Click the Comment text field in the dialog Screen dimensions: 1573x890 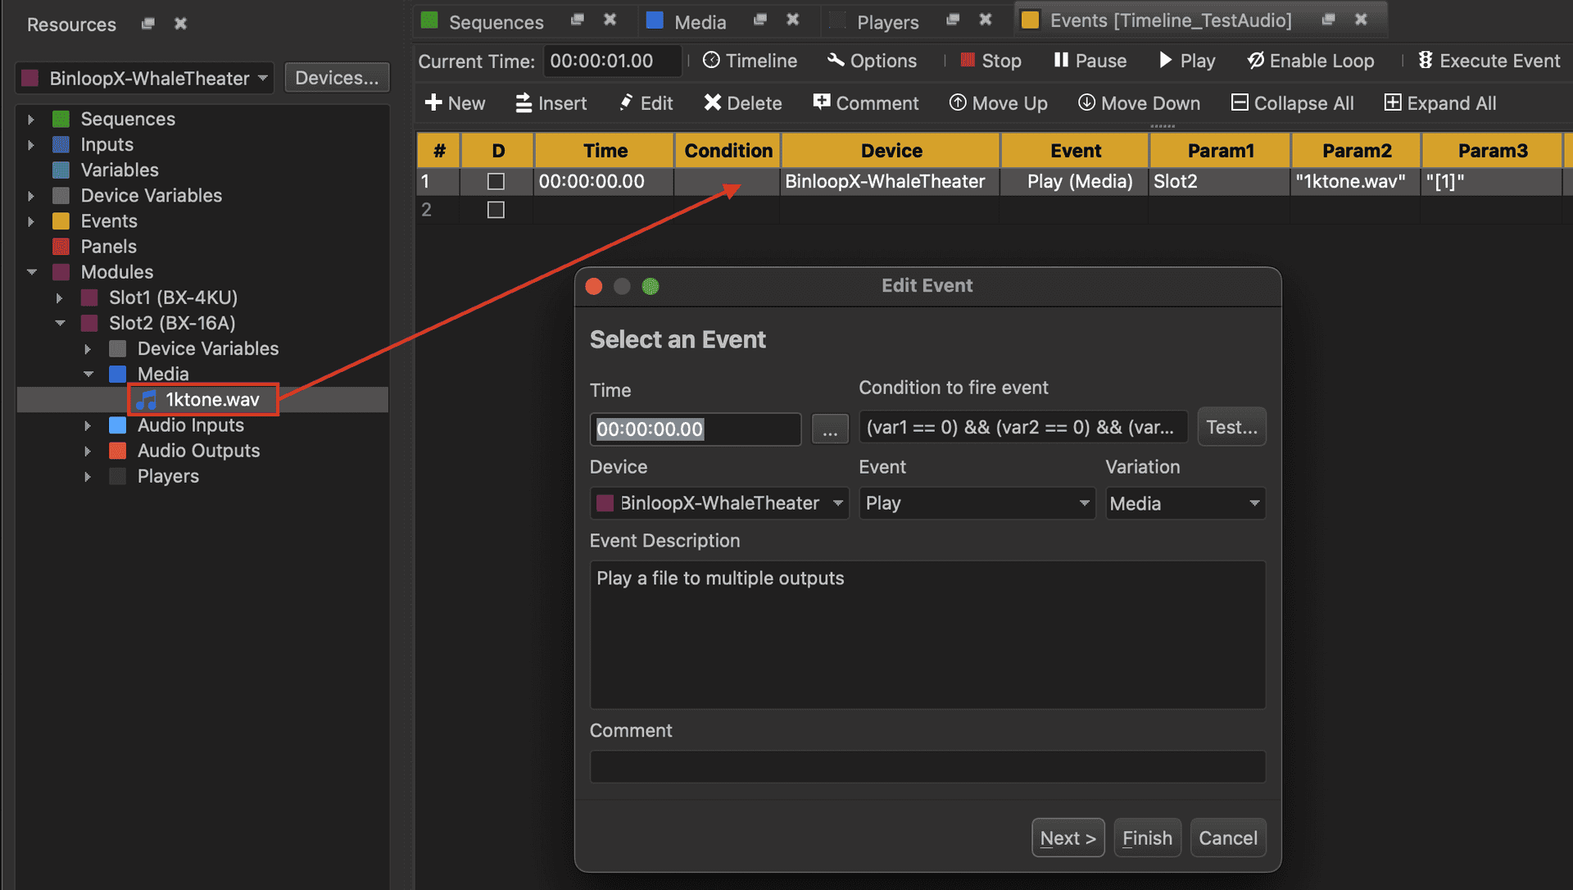coord(927,766)
